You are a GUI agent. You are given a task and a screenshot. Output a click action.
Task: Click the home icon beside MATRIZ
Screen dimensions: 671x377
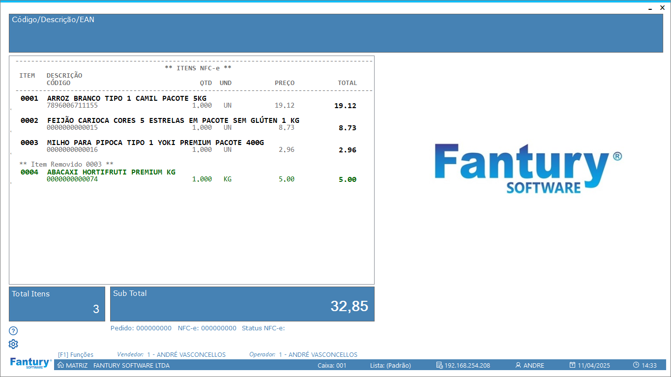click(60, 365)
